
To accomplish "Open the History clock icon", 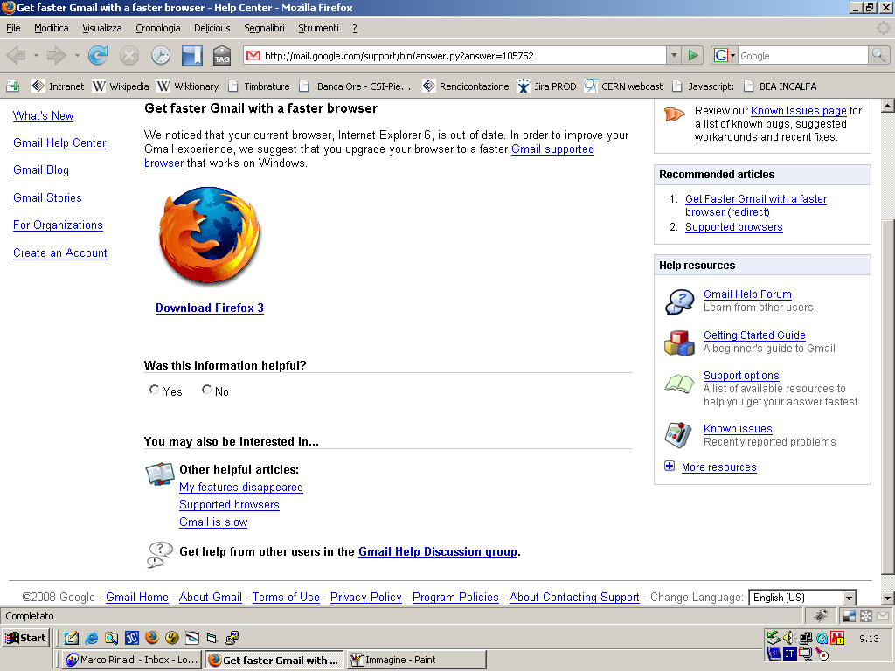I will (161, 55).
